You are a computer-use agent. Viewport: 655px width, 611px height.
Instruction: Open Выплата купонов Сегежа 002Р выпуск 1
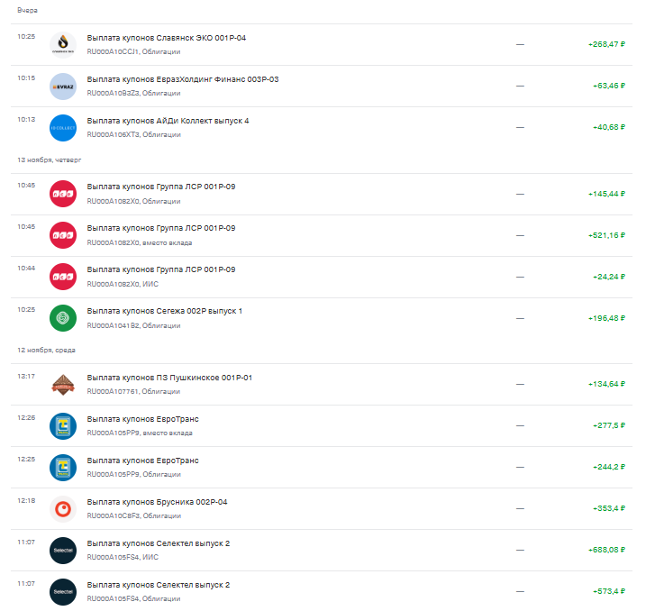(x=164, y=311)
